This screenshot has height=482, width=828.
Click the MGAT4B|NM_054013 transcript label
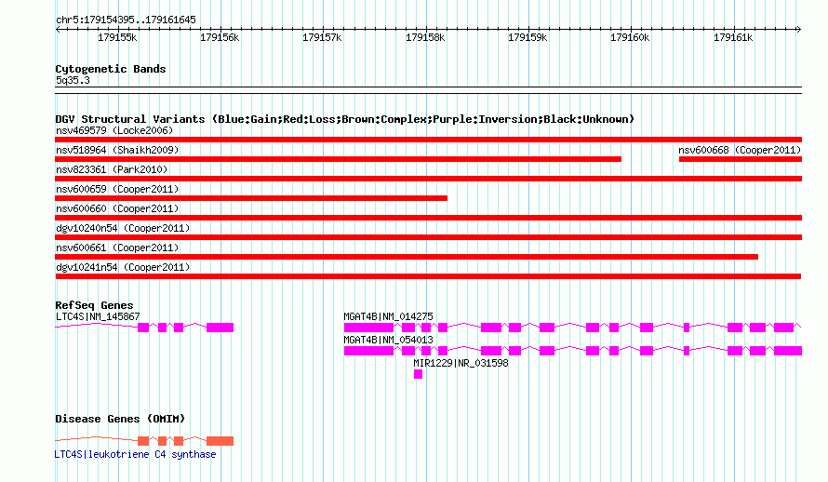point(388,340)
